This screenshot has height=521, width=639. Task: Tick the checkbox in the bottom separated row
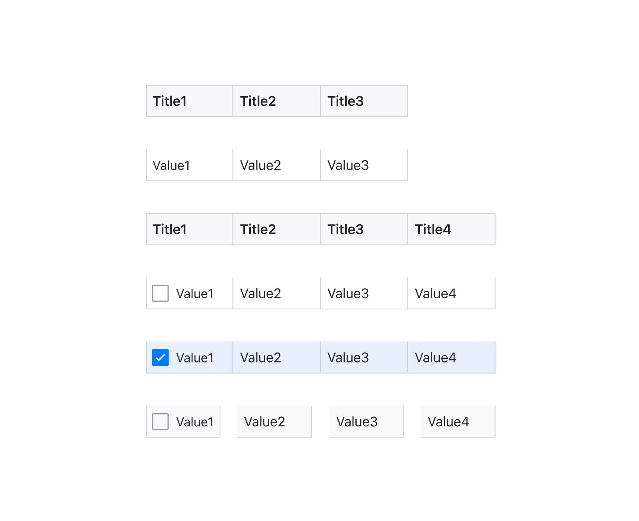[160, 422]
